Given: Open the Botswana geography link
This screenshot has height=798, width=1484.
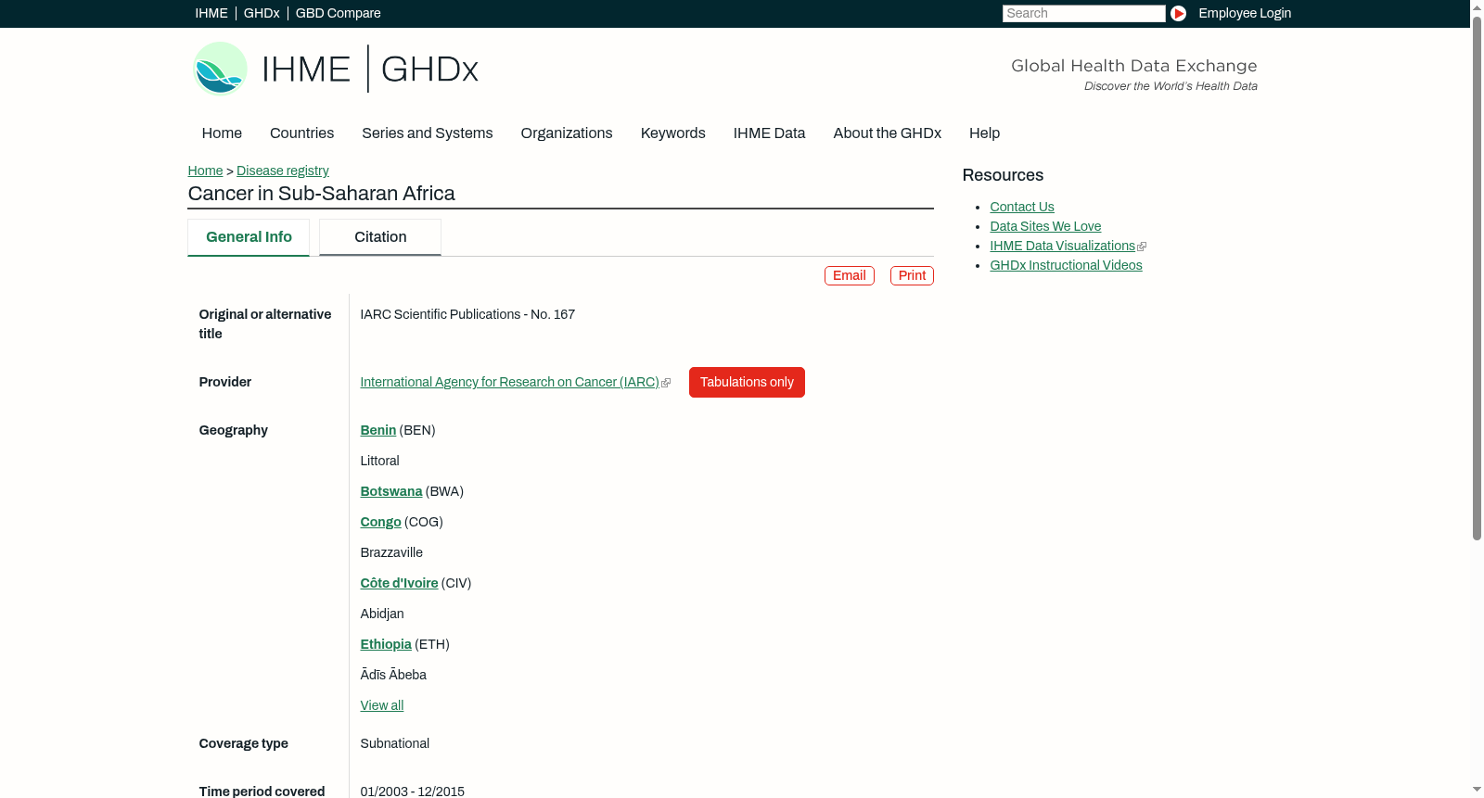Looking at the screenshot, I should 391,491.
